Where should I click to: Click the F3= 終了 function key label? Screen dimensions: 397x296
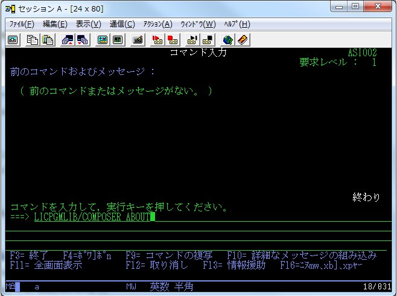pyautogui.click(x=28, y=256)
